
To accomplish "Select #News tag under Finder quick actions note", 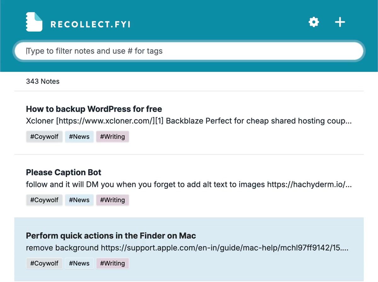I will [x=79, y=263].
